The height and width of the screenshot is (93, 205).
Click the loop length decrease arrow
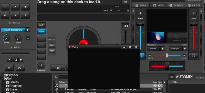[x=9, y=60]
